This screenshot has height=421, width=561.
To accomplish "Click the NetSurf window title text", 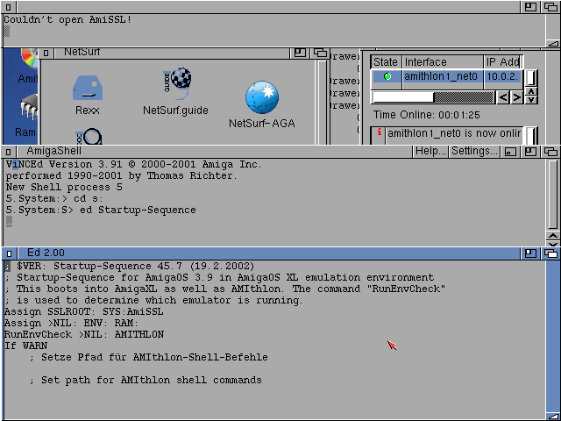I will 82,52.
